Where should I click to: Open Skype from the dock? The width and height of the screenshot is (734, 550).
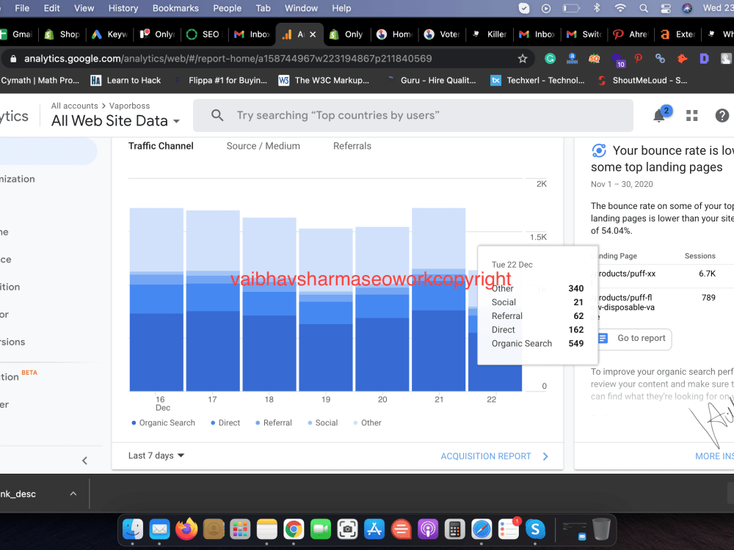[535, 529]
